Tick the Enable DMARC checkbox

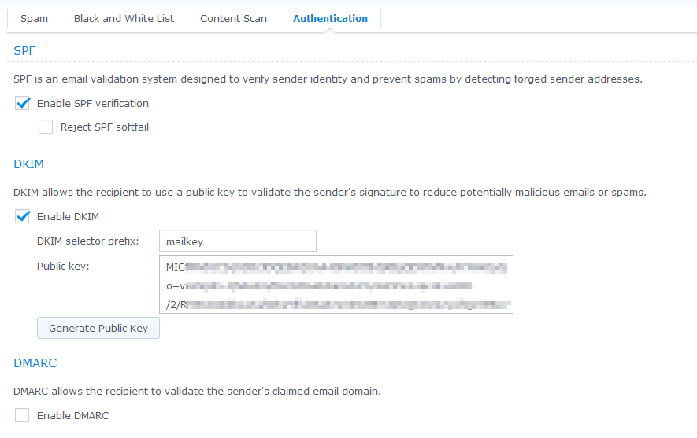(23, 415)
